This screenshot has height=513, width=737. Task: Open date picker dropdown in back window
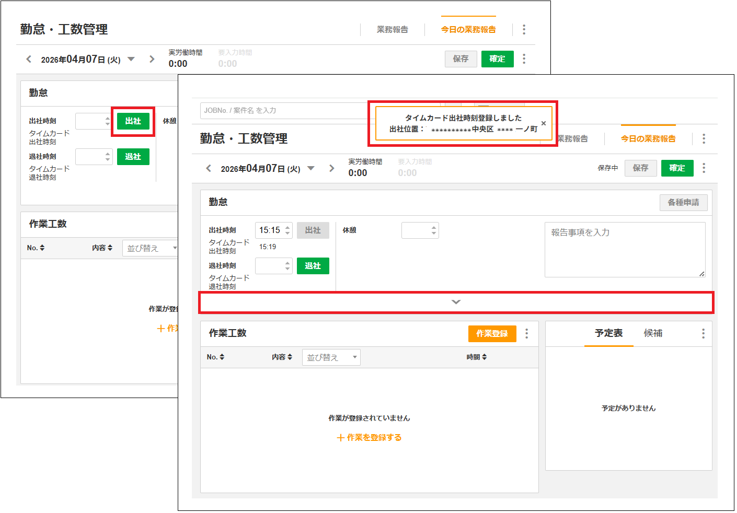(131, 59)
